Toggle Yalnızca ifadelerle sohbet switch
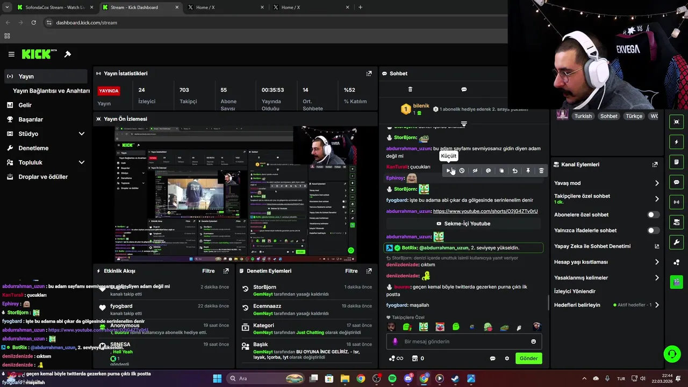The image size is (688, 387). [653, 231]
